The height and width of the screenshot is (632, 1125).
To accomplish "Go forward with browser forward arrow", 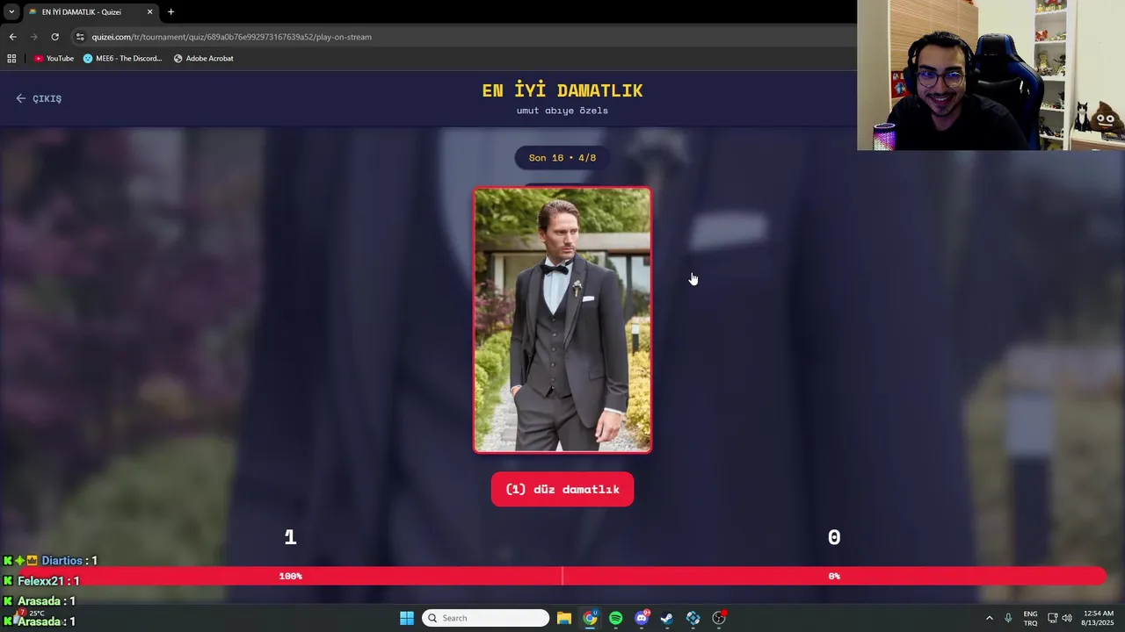I will [x=34, y=37].
